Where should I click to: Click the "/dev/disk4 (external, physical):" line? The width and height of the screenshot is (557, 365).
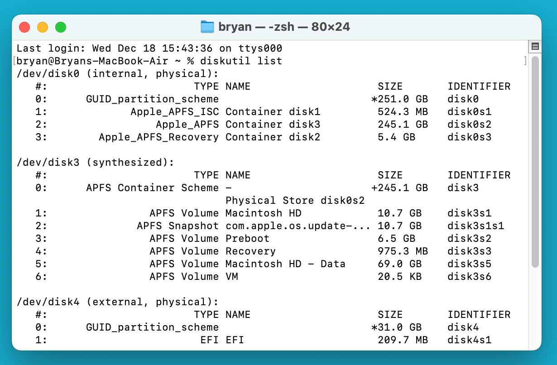point(118,302)
